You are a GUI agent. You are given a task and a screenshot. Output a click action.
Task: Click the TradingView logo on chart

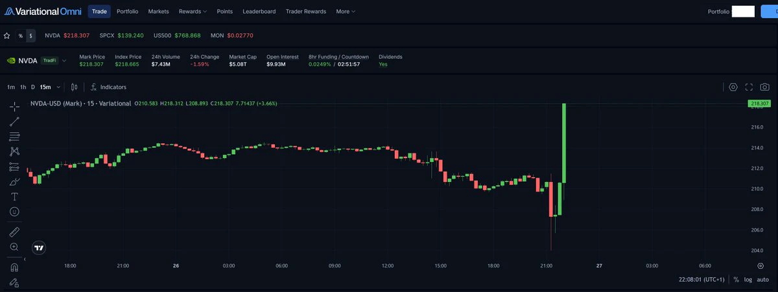39,247
